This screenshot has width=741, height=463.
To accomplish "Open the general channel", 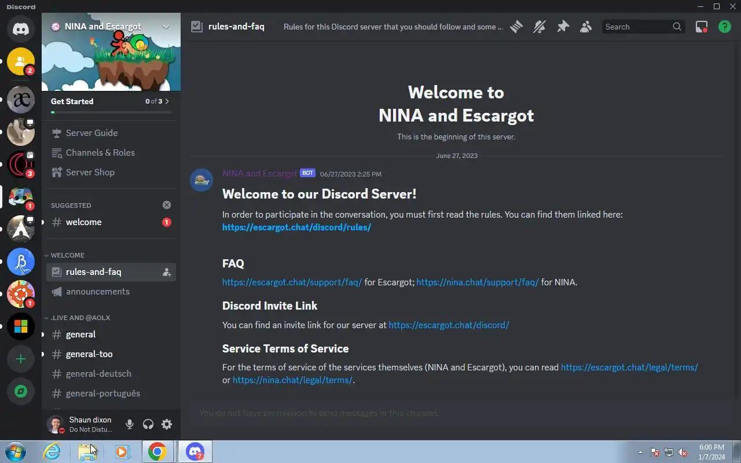I will pos(111,335).
